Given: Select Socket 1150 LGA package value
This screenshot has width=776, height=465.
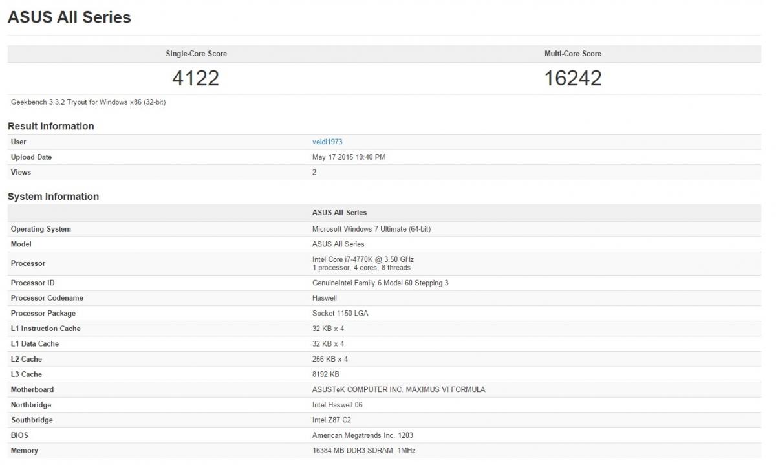Looking at the screenshot, I should coord(340,314).
